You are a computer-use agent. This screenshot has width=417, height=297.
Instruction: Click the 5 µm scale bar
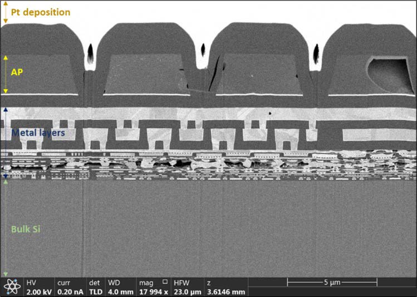point(332,283)
